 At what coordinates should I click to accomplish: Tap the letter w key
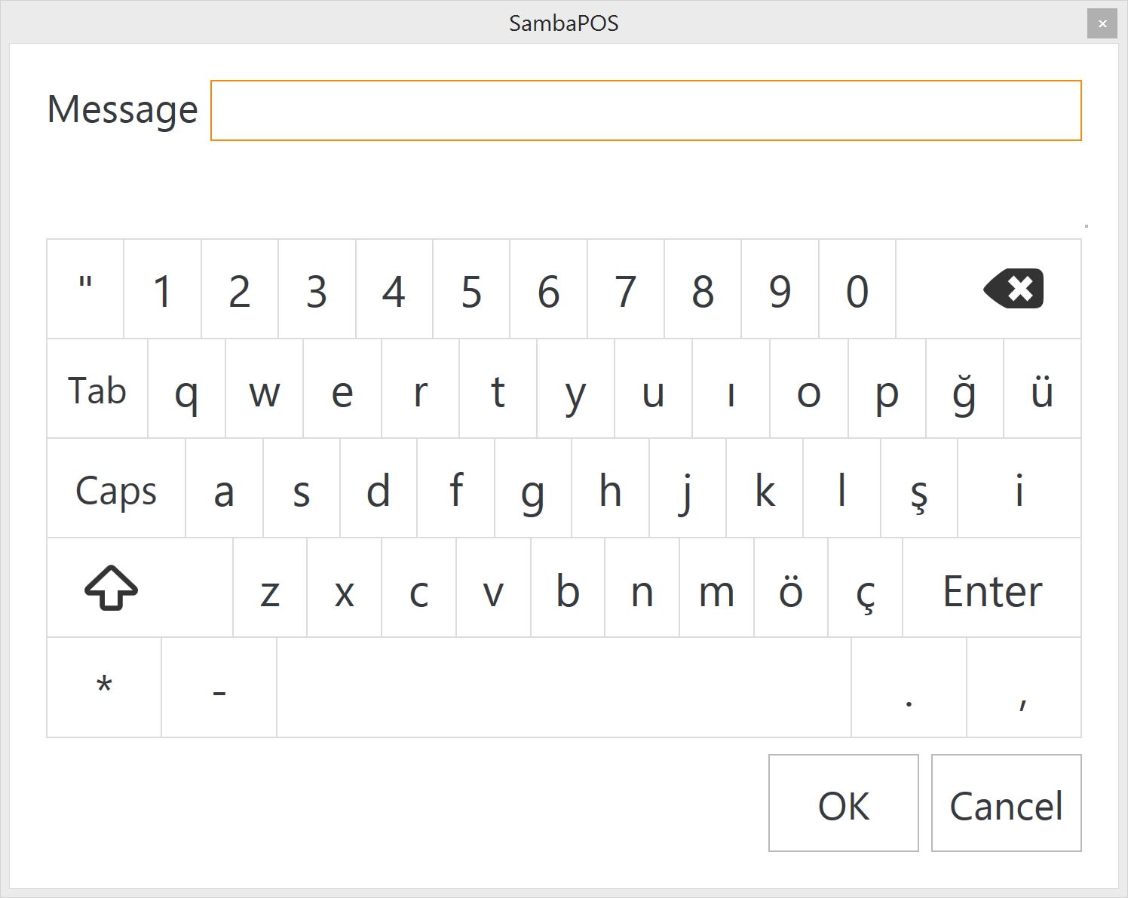265,388
